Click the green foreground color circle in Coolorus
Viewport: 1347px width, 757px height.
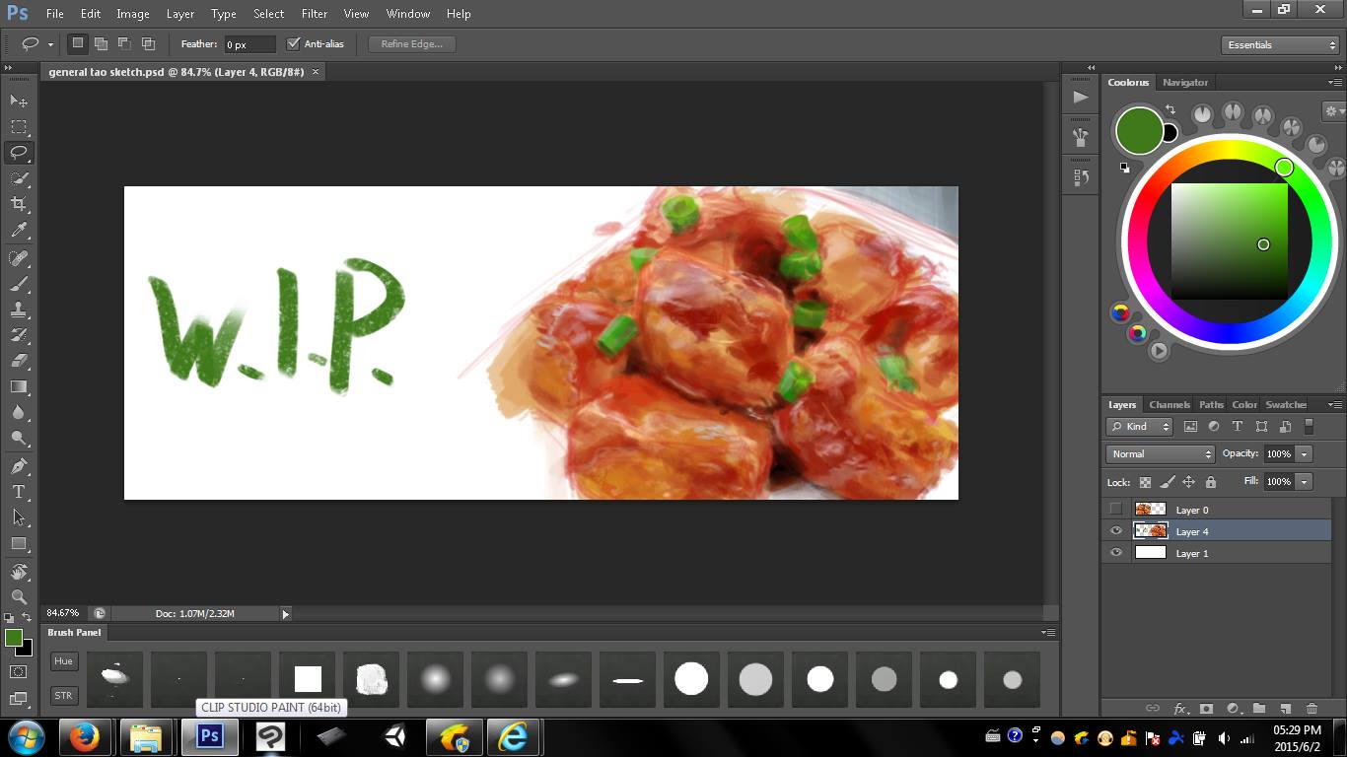1139,131
